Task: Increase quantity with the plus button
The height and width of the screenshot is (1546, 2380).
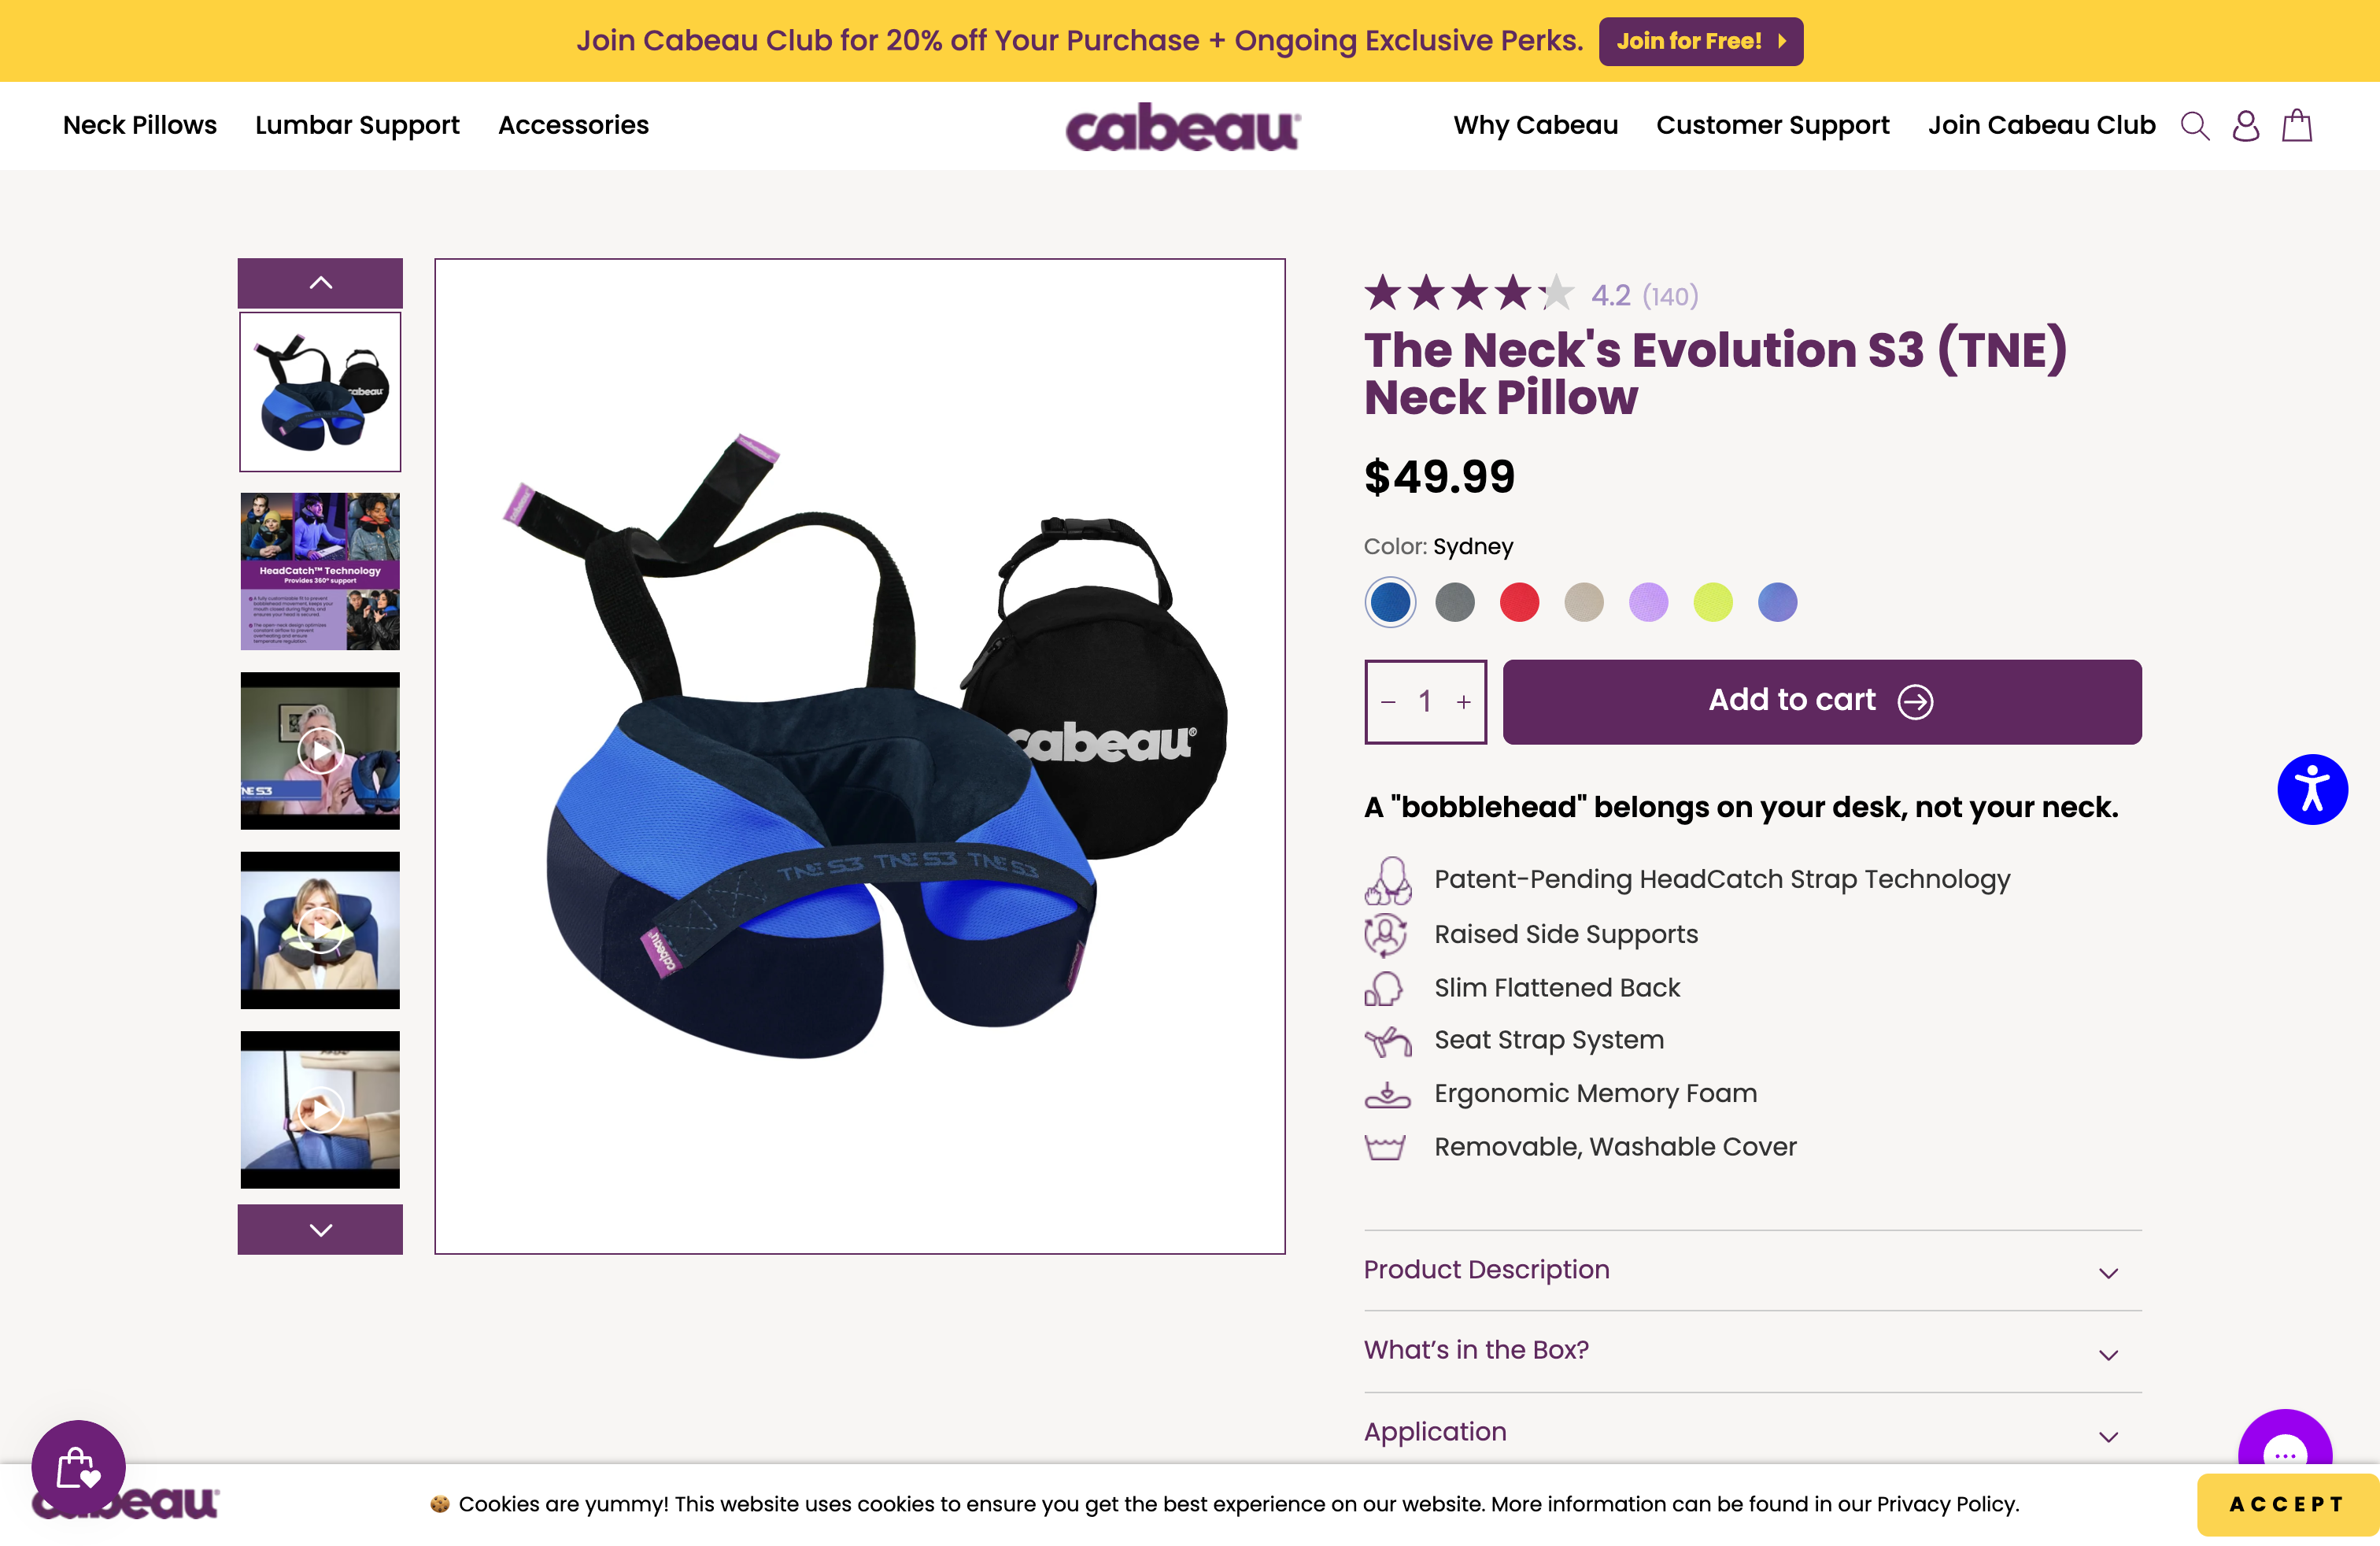Action: [1464, 702]
